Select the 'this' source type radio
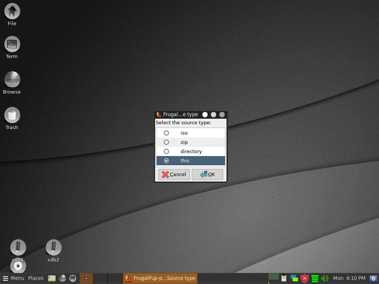The image size is (379, 284). [167, 160]
